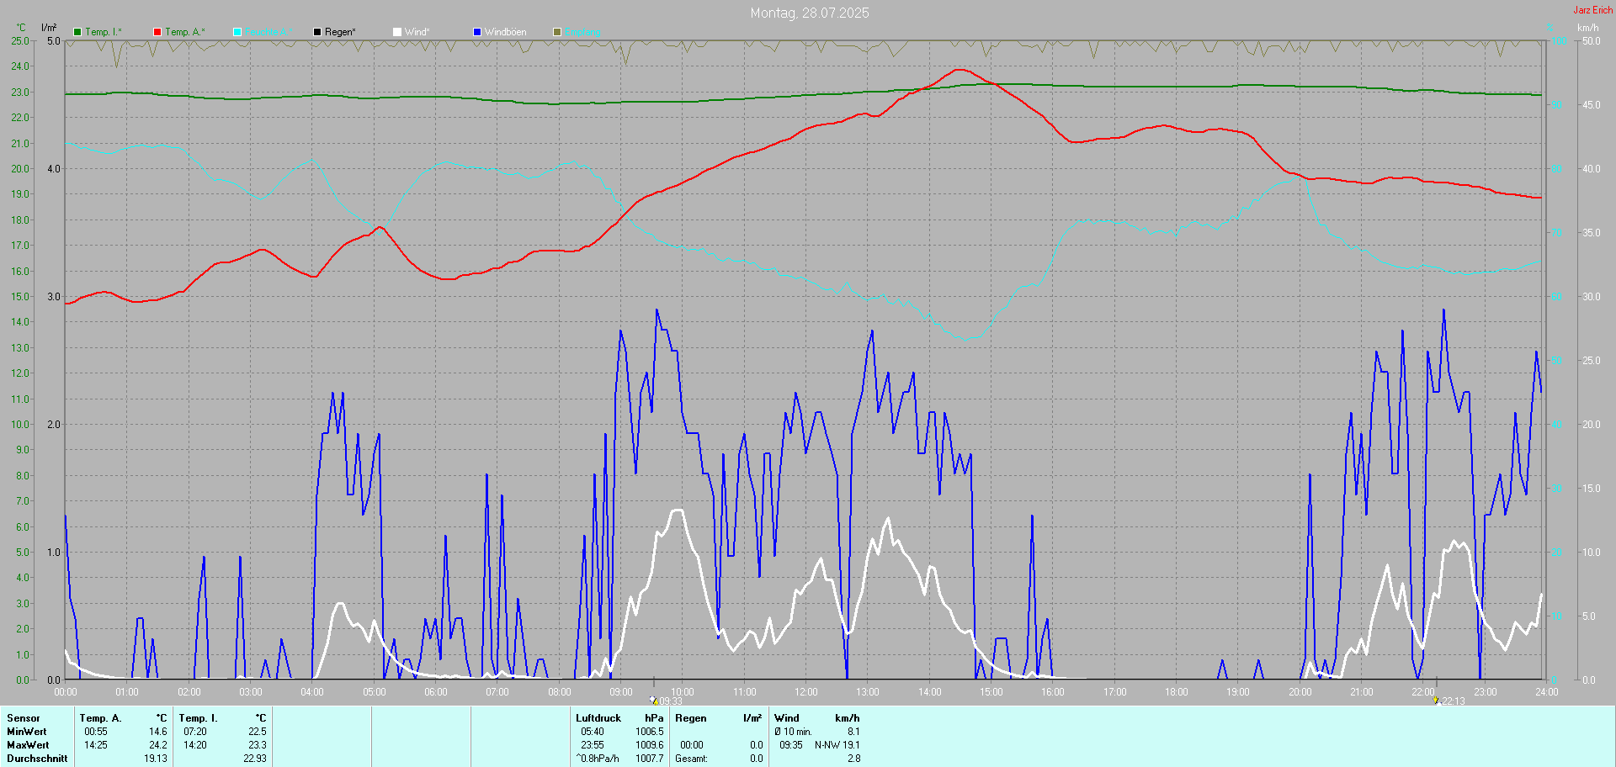Select the olive Empfang legend swatch
This screenshot has height=767, width=1616.
(557, 32)
